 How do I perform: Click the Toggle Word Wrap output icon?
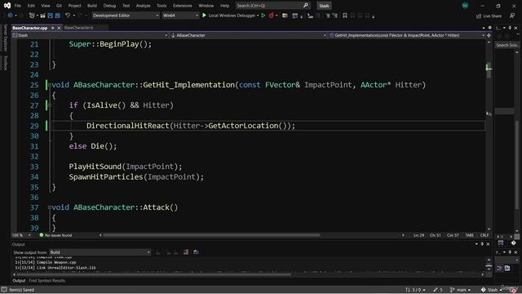pos(196,252)
